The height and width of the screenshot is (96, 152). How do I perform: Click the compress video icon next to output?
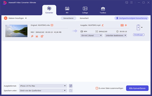click(122, 25)
